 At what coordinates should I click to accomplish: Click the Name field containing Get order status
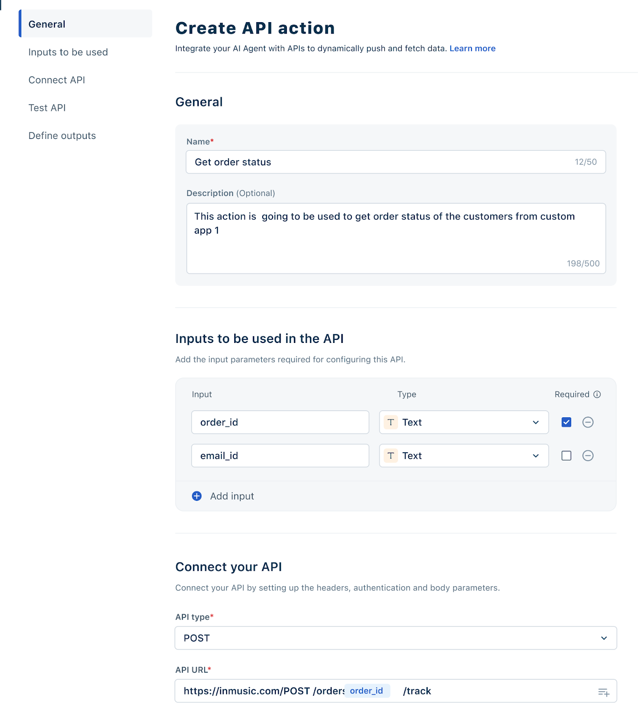(x=381, y=162)
